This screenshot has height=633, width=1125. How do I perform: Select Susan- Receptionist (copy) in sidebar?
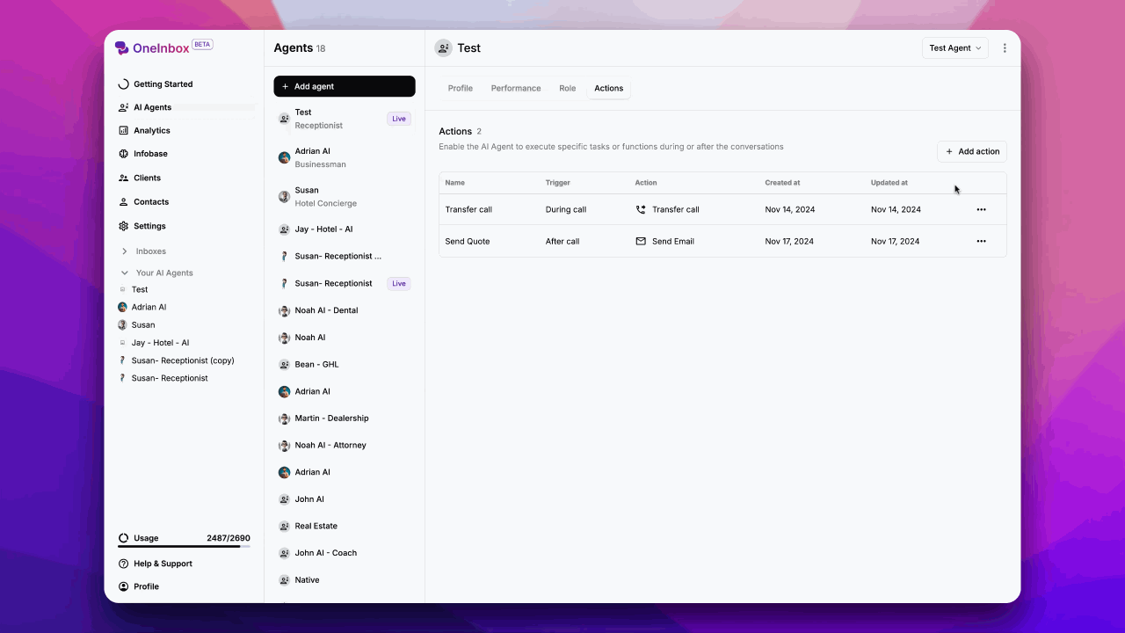(183, 360)
